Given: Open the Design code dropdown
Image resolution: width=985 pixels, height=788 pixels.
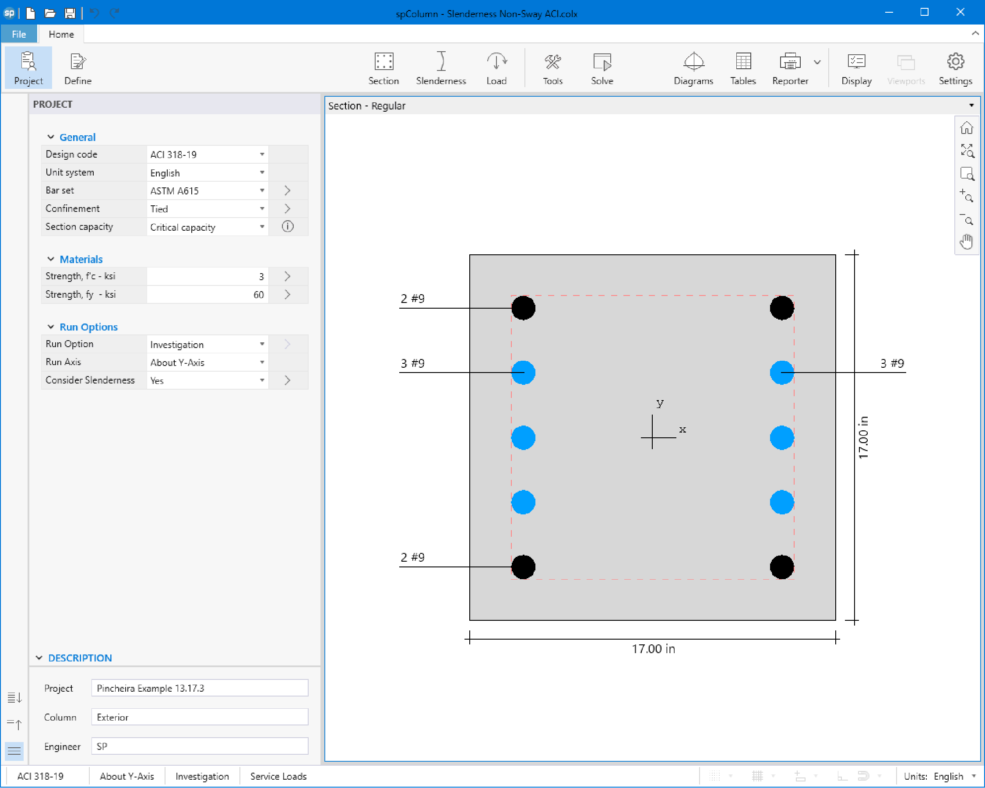Looking at the screenshot, I should point(208,155).
